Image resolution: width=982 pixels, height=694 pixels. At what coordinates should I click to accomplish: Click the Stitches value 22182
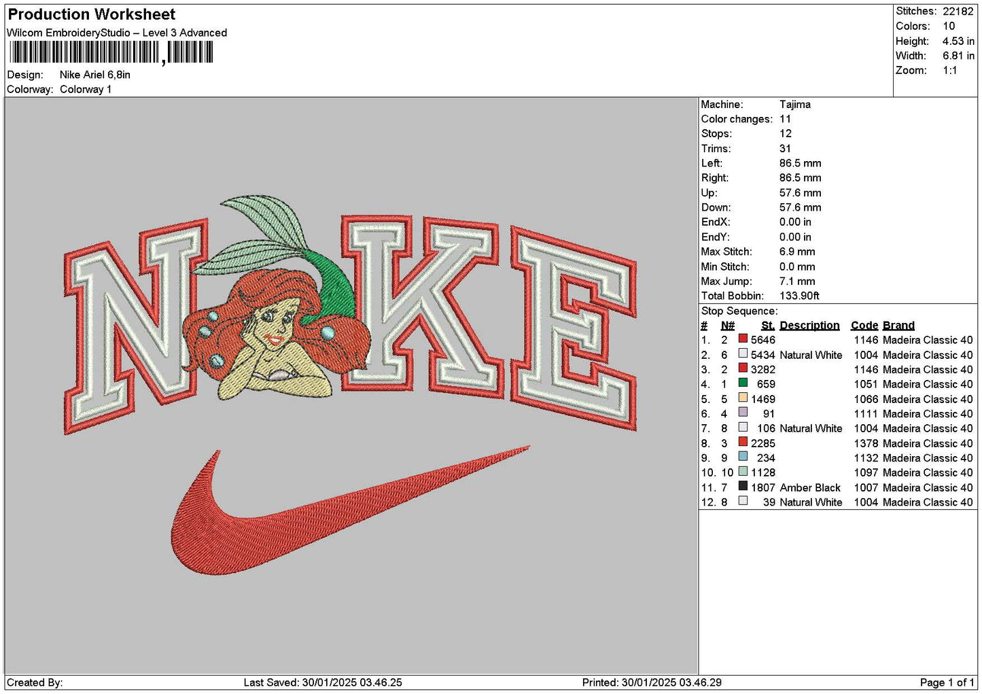[x=958, y=12]
